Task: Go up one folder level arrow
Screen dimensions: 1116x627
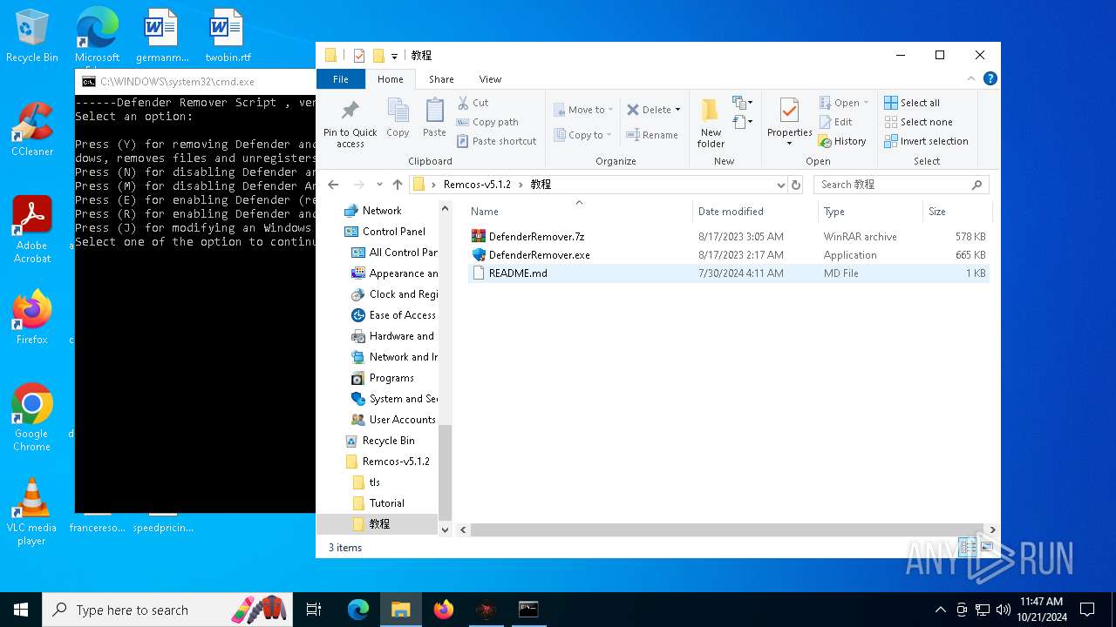Action: point(398,185)
